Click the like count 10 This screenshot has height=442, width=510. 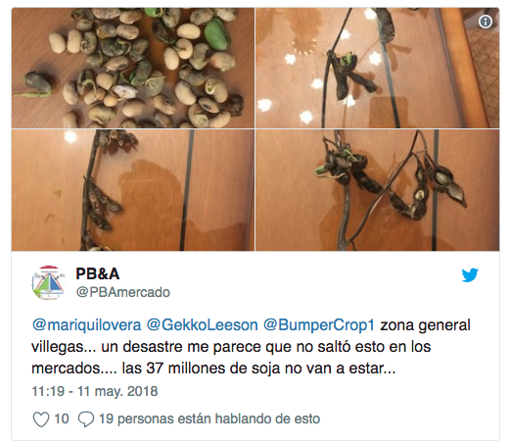(62, 419)
